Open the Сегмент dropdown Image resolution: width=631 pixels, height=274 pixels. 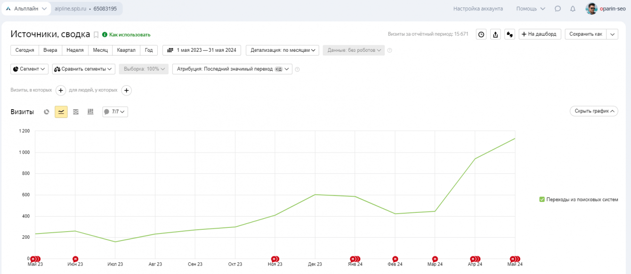point(29,69)
